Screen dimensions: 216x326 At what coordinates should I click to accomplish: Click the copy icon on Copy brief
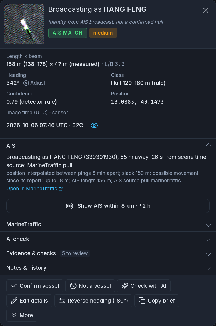(x=142, y=301)
